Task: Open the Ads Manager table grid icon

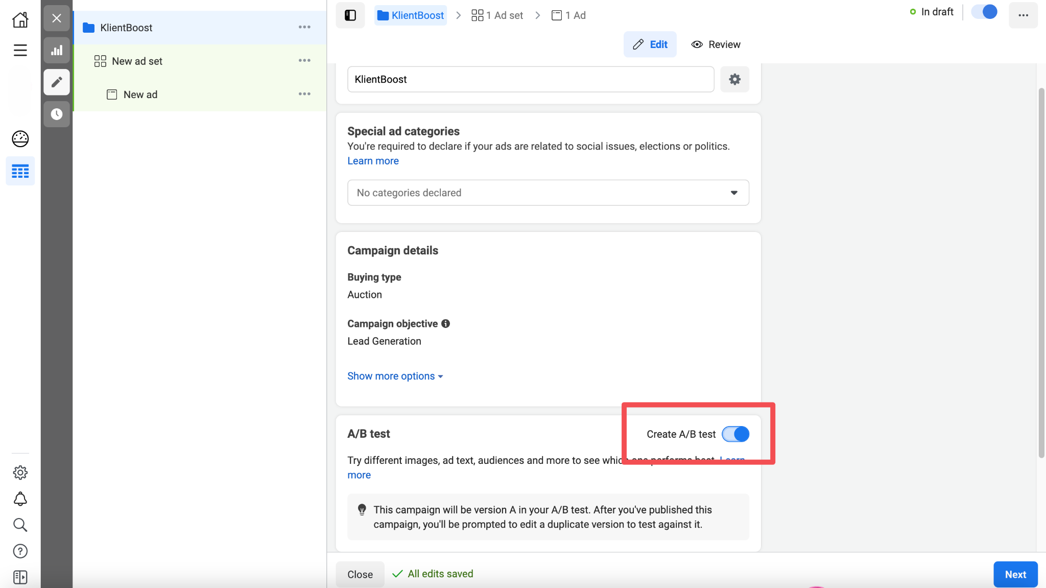Action: click(x=20, y=171)
